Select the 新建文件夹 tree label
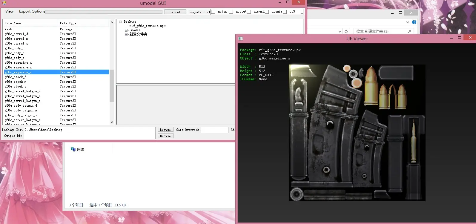Image resolution: width=476 pixels, height=224 pixels. click(138, 34)
